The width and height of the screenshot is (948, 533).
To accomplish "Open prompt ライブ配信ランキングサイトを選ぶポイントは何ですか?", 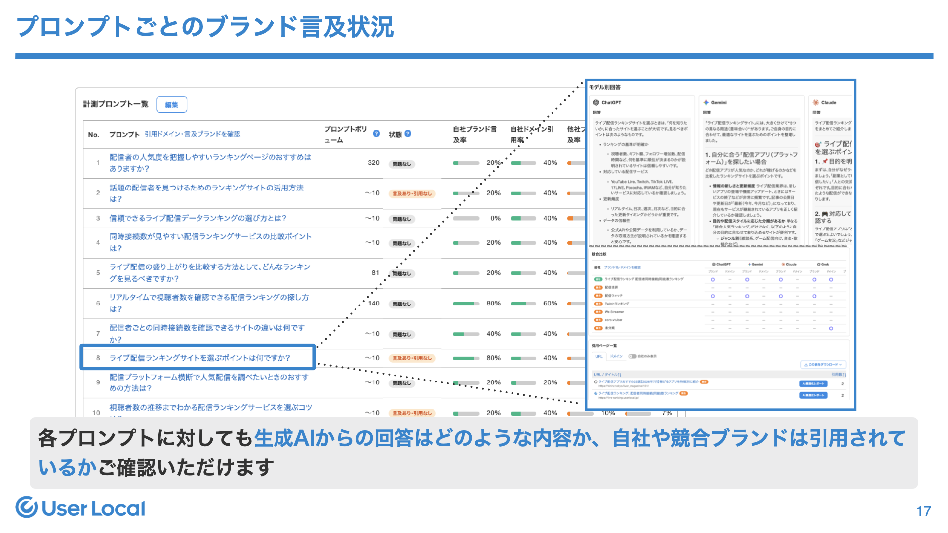I will pyautogui.click(x=200, y=358).
